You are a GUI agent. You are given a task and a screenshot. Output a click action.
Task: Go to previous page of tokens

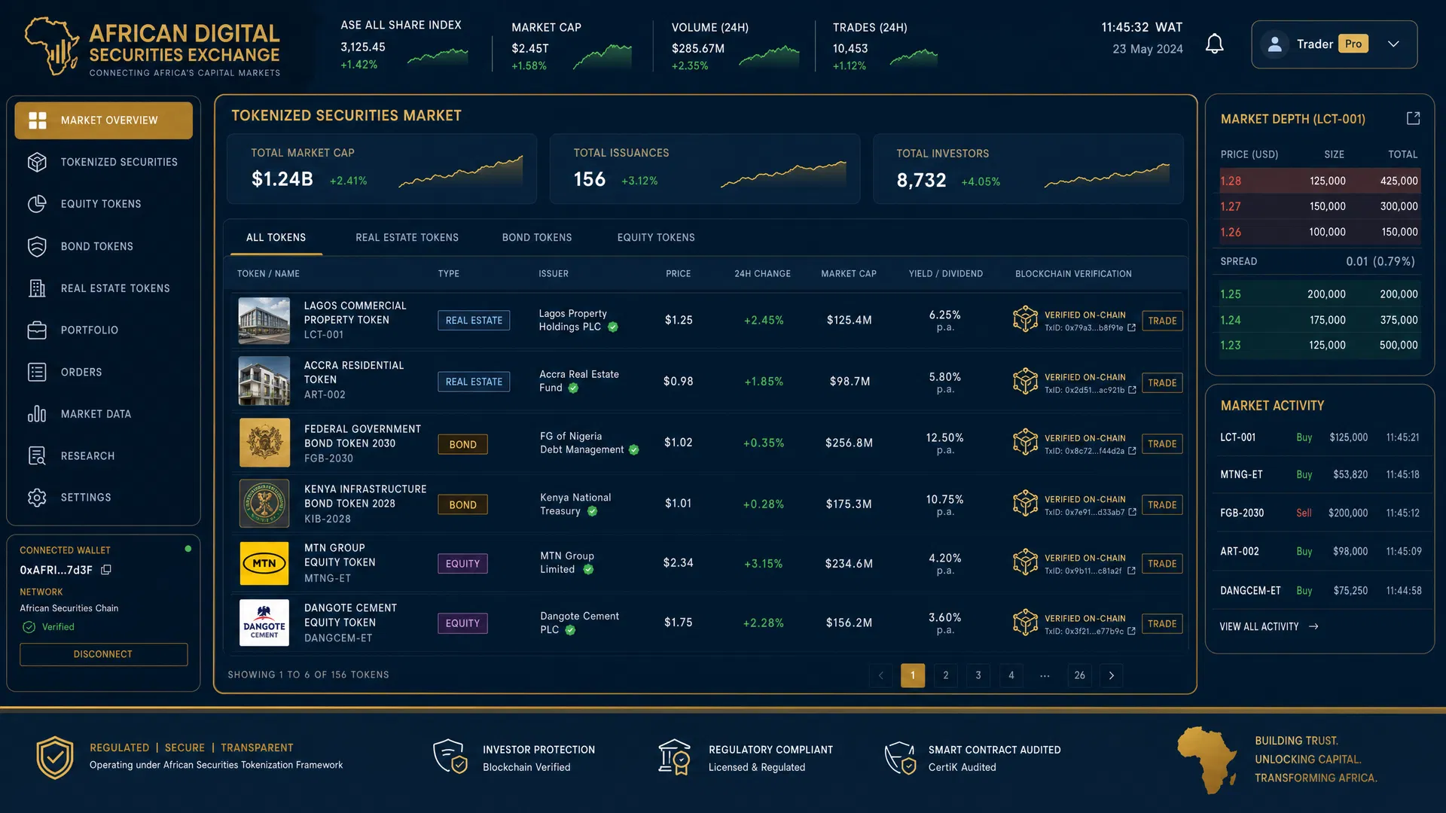[880, 675]
